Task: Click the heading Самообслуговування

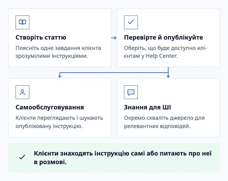Action: (x=50, y=107)
